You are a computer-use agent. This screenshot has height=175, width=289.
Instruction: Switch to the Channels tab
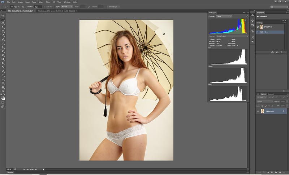[x=271, y=94]
